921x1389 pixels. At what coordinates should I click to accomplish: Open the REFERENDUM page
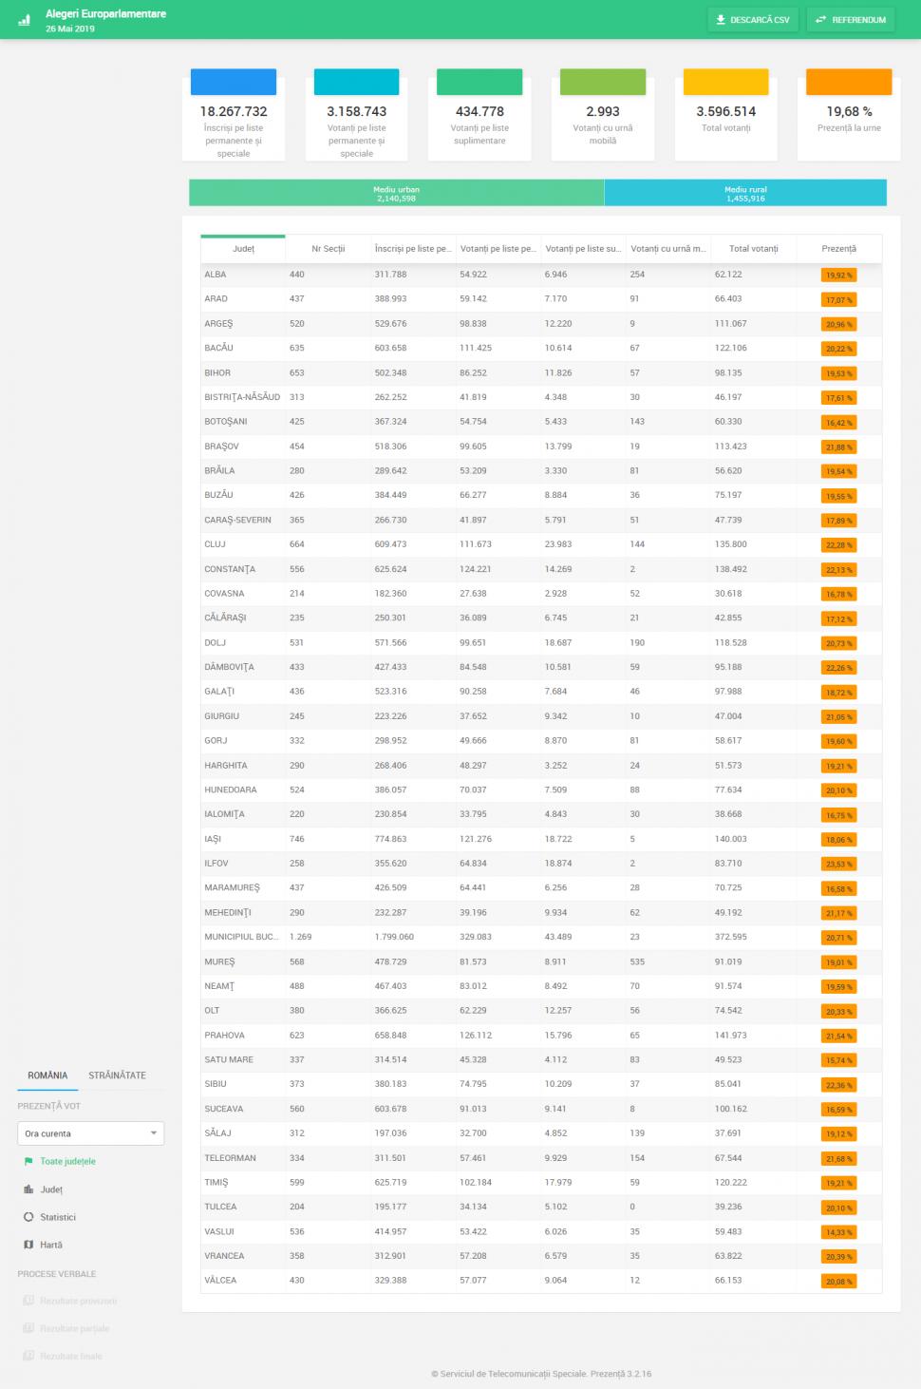coord(850,19)
